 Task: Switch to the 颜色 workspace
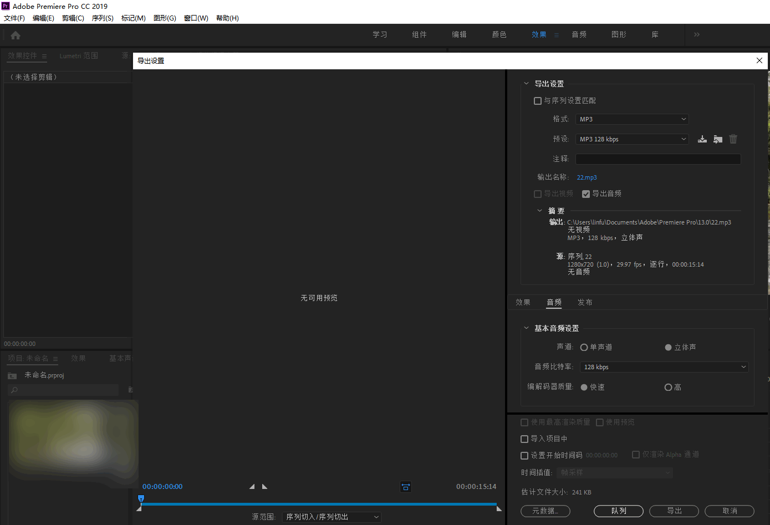499,35
